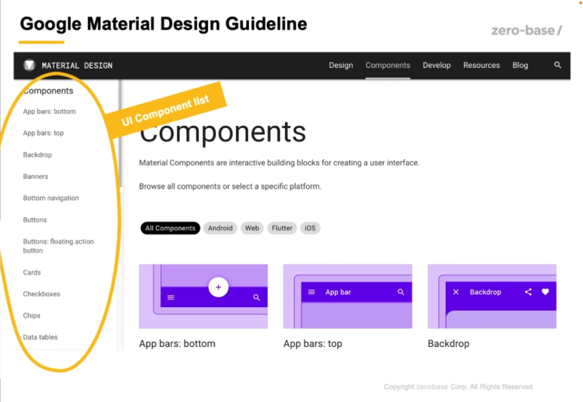
Task: Open search via the magnifier in header
Action: tap(557, 65)
